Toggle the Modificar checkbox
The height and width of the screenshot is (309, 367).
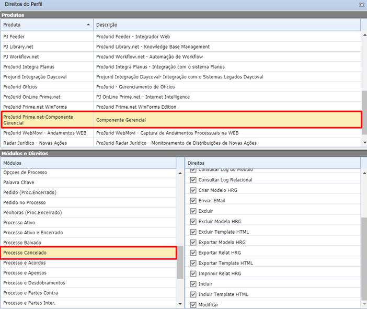[x=193, y=305]
